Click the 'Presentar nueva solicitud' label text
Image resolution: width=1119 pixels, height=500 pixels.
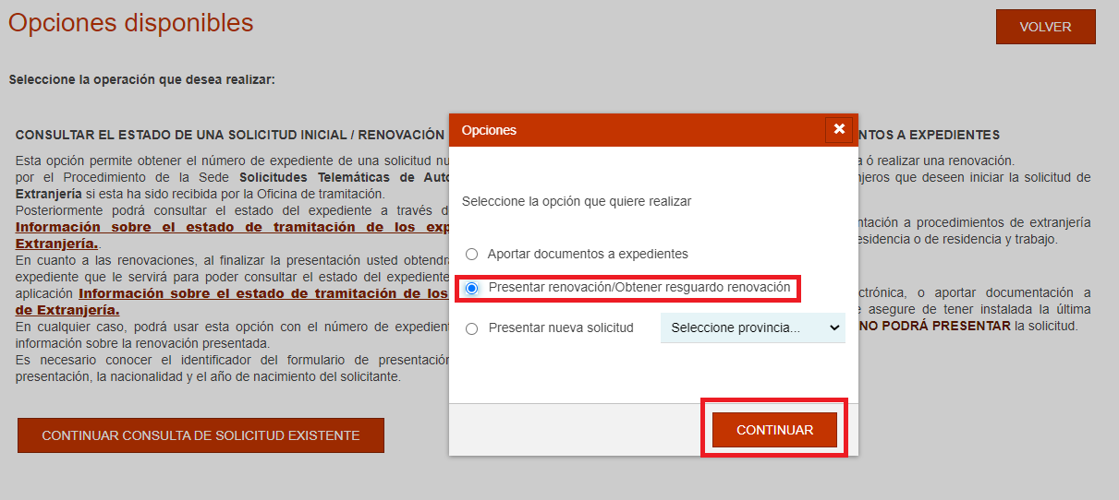click(x=561, y=327)
